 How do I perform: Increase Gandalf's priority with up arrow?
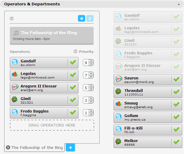tap(91, 61)
